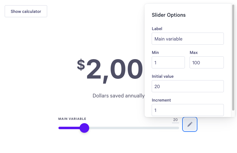Click into the Increment input field
This screenshot has height=153, width=237.
[x=188, y=110]
